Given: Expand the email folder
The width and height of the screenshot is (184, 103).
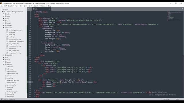Looking at the screenshot, I should pyautogui.click(x=4, y=23).
